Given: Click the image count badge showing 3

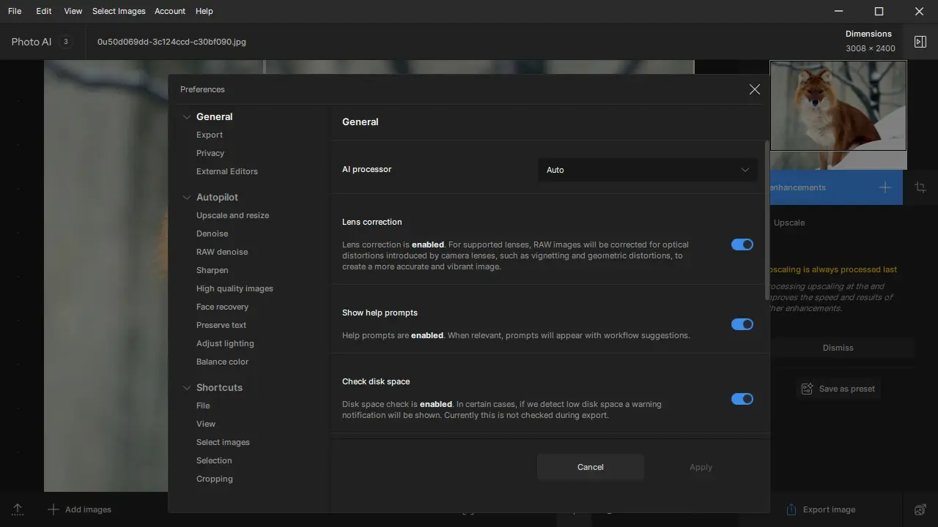Looking at the screenshot, I should click(x=65, y=42).
